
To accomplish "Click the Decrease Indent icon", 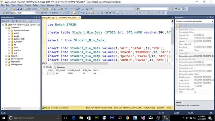I will point(107,13).
